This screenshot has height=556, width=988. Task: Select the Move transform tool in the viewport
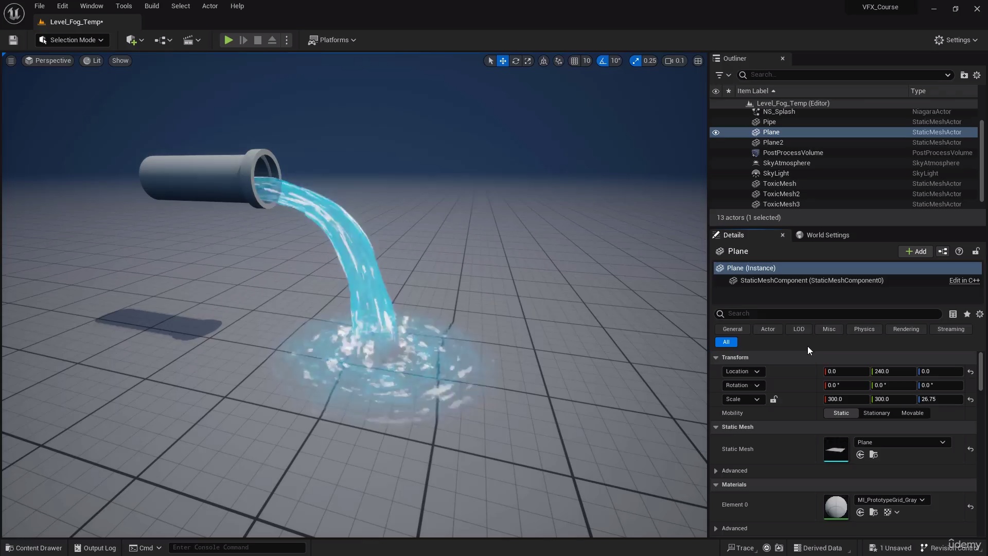point(503,61)
